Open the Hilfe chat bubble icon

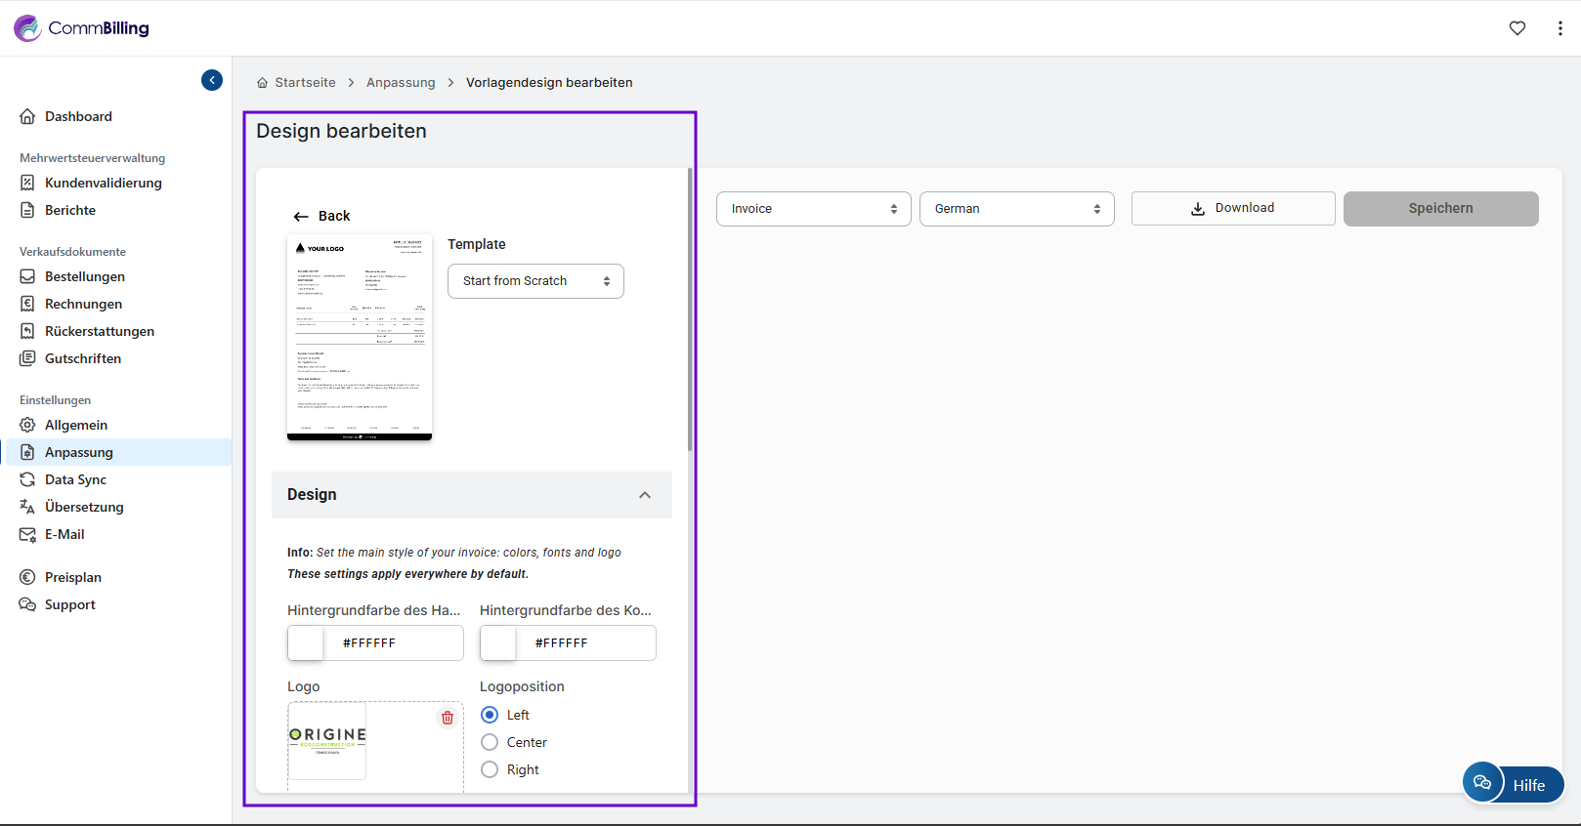[1482, 783]
